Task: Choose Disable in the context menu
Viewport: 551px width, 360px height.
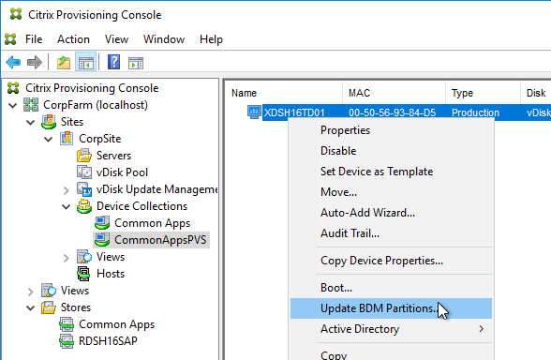Action: click(x=391, y=150)
